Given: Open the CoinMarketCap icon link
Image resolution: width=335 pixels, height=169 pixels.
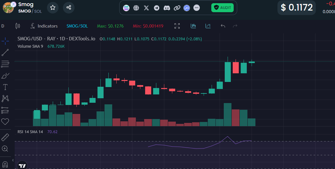Looking at the screenshot, I should click(x=187, y=8).
